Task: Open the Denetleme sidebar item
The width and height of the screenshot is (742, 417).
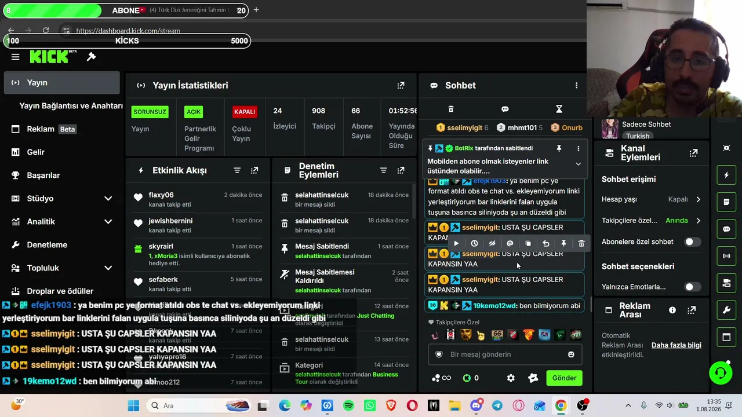Action: pyautogui.click(x=61, y=245)
